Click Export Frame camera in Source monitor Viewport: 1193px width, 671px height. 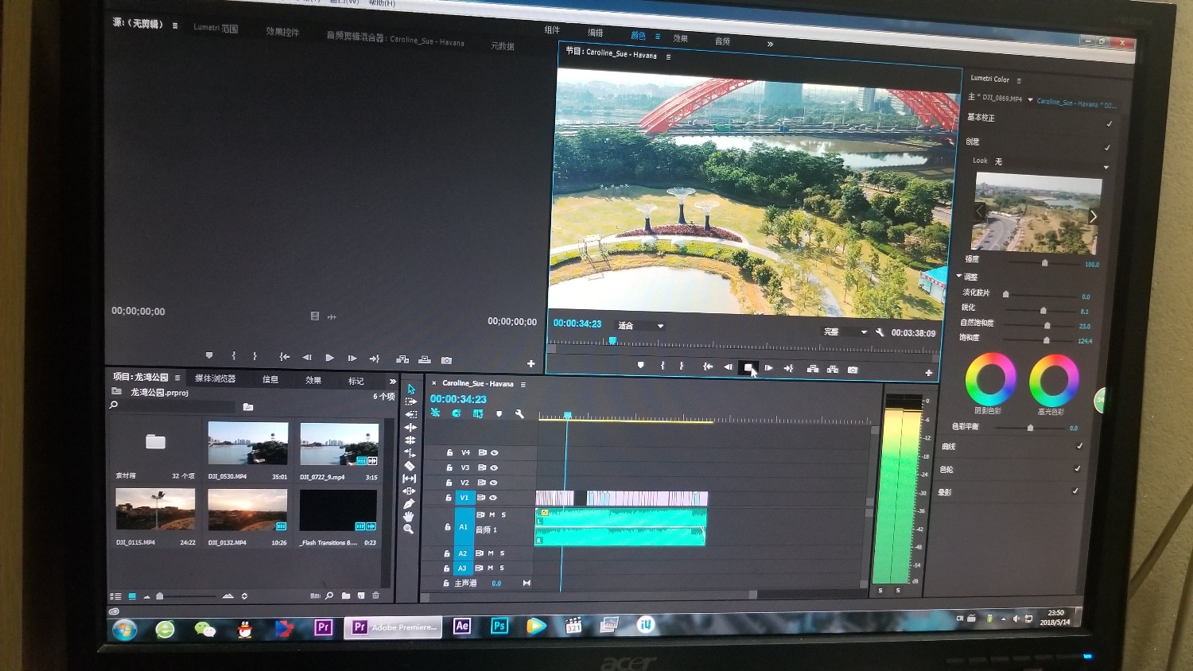point(446,360)
